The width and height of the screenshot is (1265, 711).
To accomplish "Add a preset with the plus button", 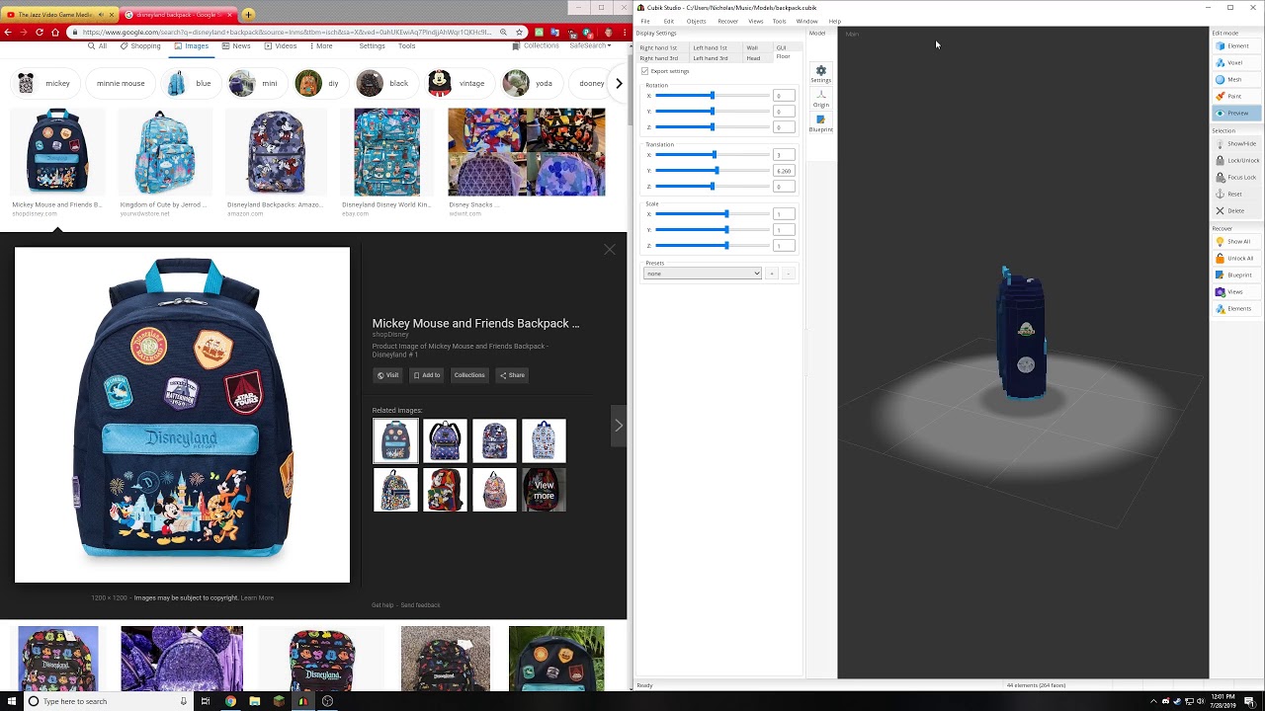I will [772, 274].
